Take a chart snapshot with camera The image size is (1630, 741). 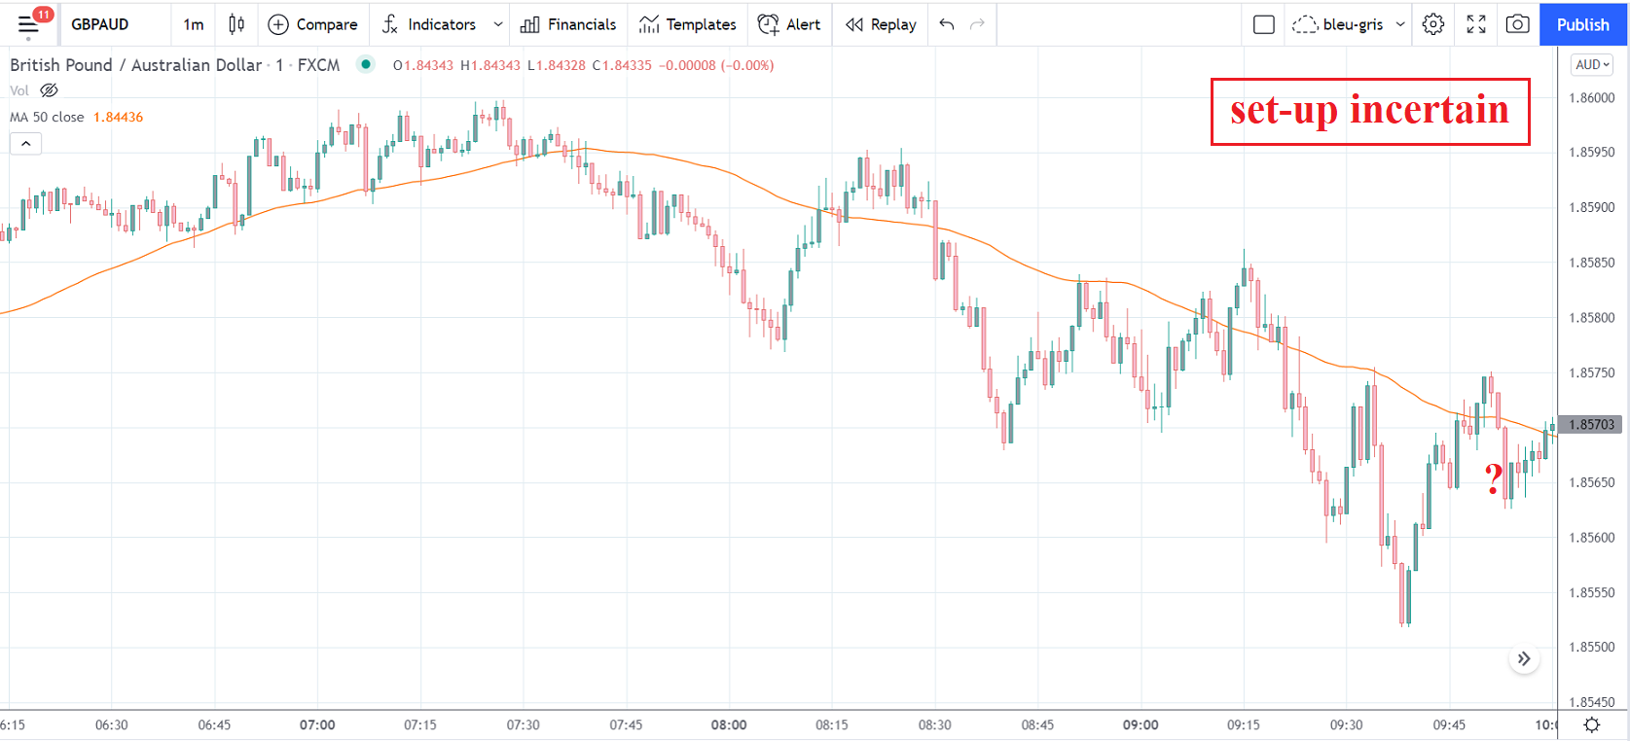coord(1517,24)
